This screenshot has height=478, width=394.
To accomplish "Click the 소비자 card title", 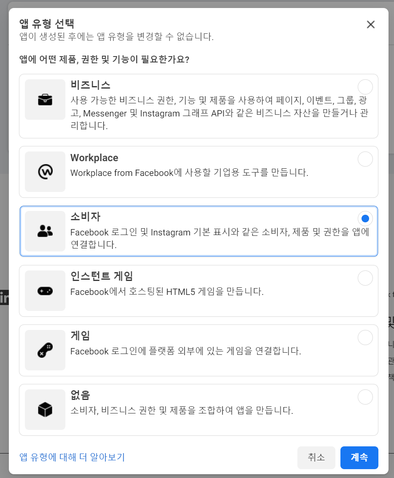I will (x=85, y=216).
